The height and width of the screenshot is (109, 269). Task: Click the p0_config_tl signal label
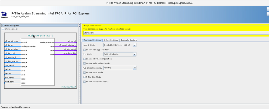pyautogui.click(x=10, y=58)
